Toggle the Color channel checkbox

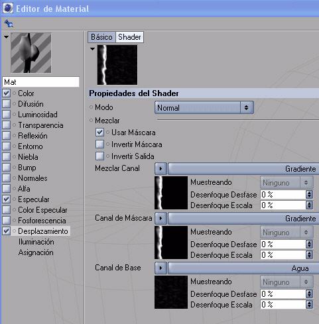coord(6,93)
